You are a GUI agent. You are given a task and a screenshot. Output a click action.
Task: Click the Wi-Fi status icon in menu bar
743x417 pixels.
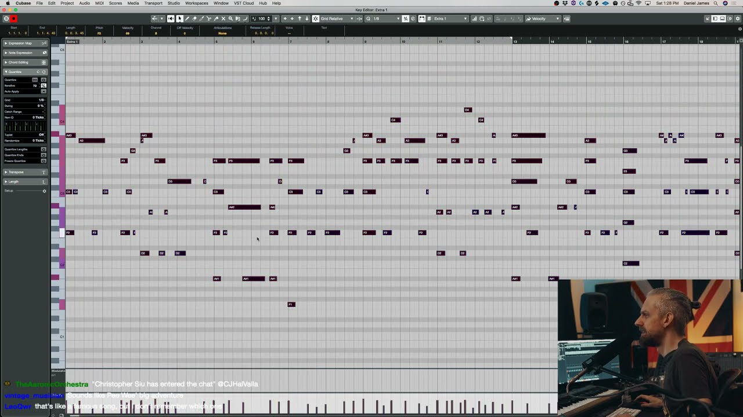pos(639,3)
